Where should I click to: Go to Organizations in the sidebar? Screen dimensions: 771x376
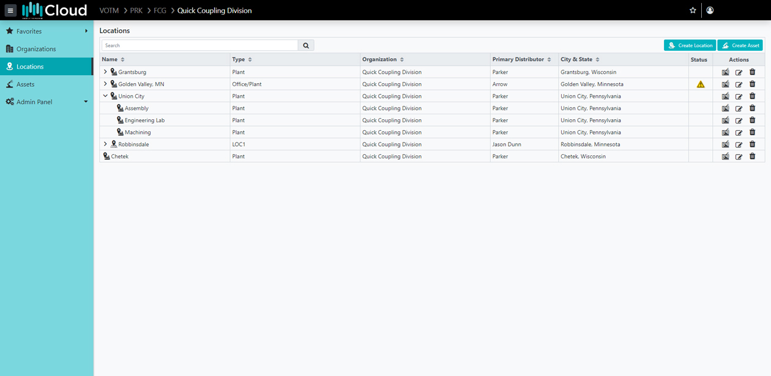tap(36, 49)
